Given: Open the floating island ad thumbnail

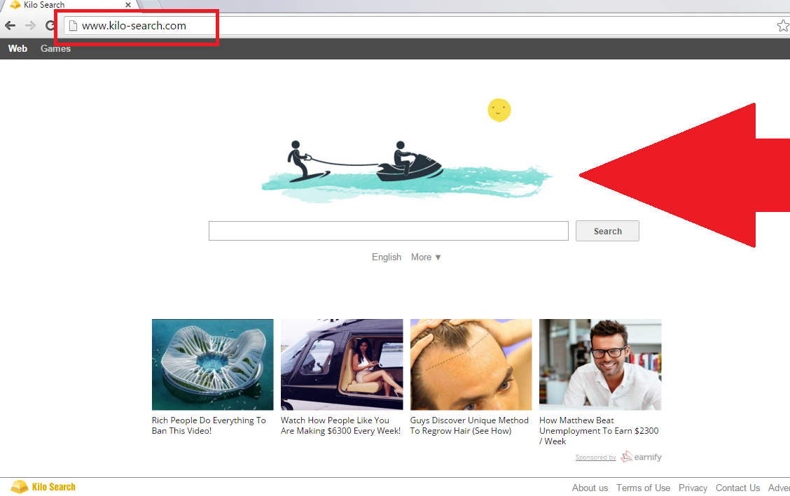Looking at the screenshot, I should point(212,364).
